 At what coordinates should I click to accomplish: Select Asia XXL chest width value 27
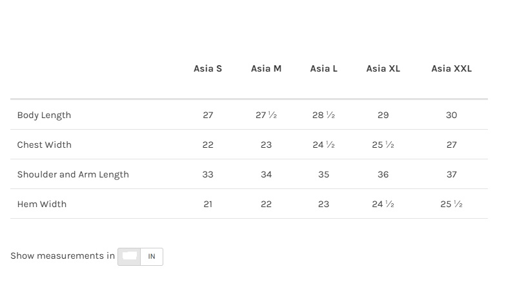451,145
